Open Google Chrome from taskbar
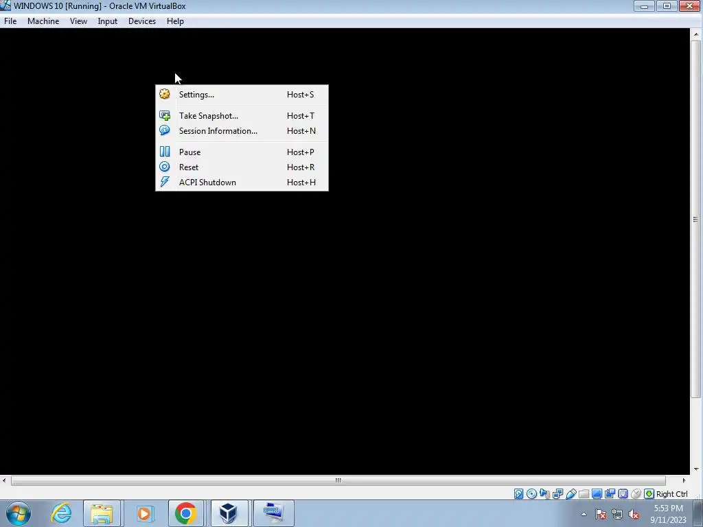The image size is (703, 527). tap(185, 513)
